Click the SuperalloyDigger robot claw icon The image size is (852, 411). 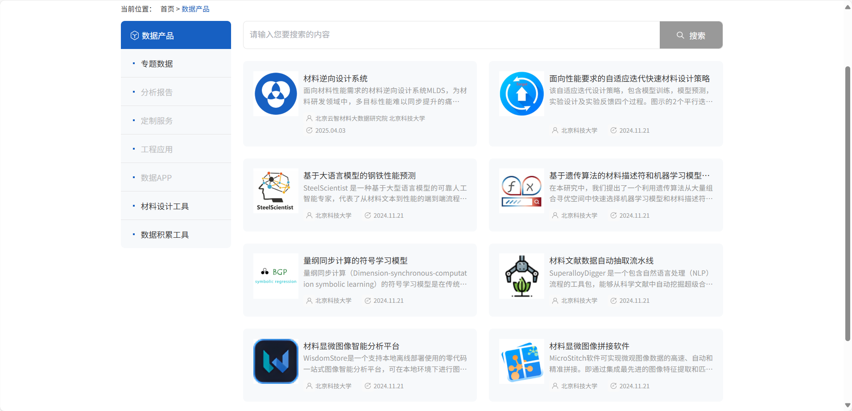click(521, 276)
